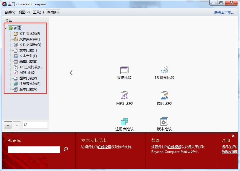Screen dimensions: 240x171
Task: Open 图片比较 large icon in main pane
Action: pyautogui.click(x=164, y=96)
